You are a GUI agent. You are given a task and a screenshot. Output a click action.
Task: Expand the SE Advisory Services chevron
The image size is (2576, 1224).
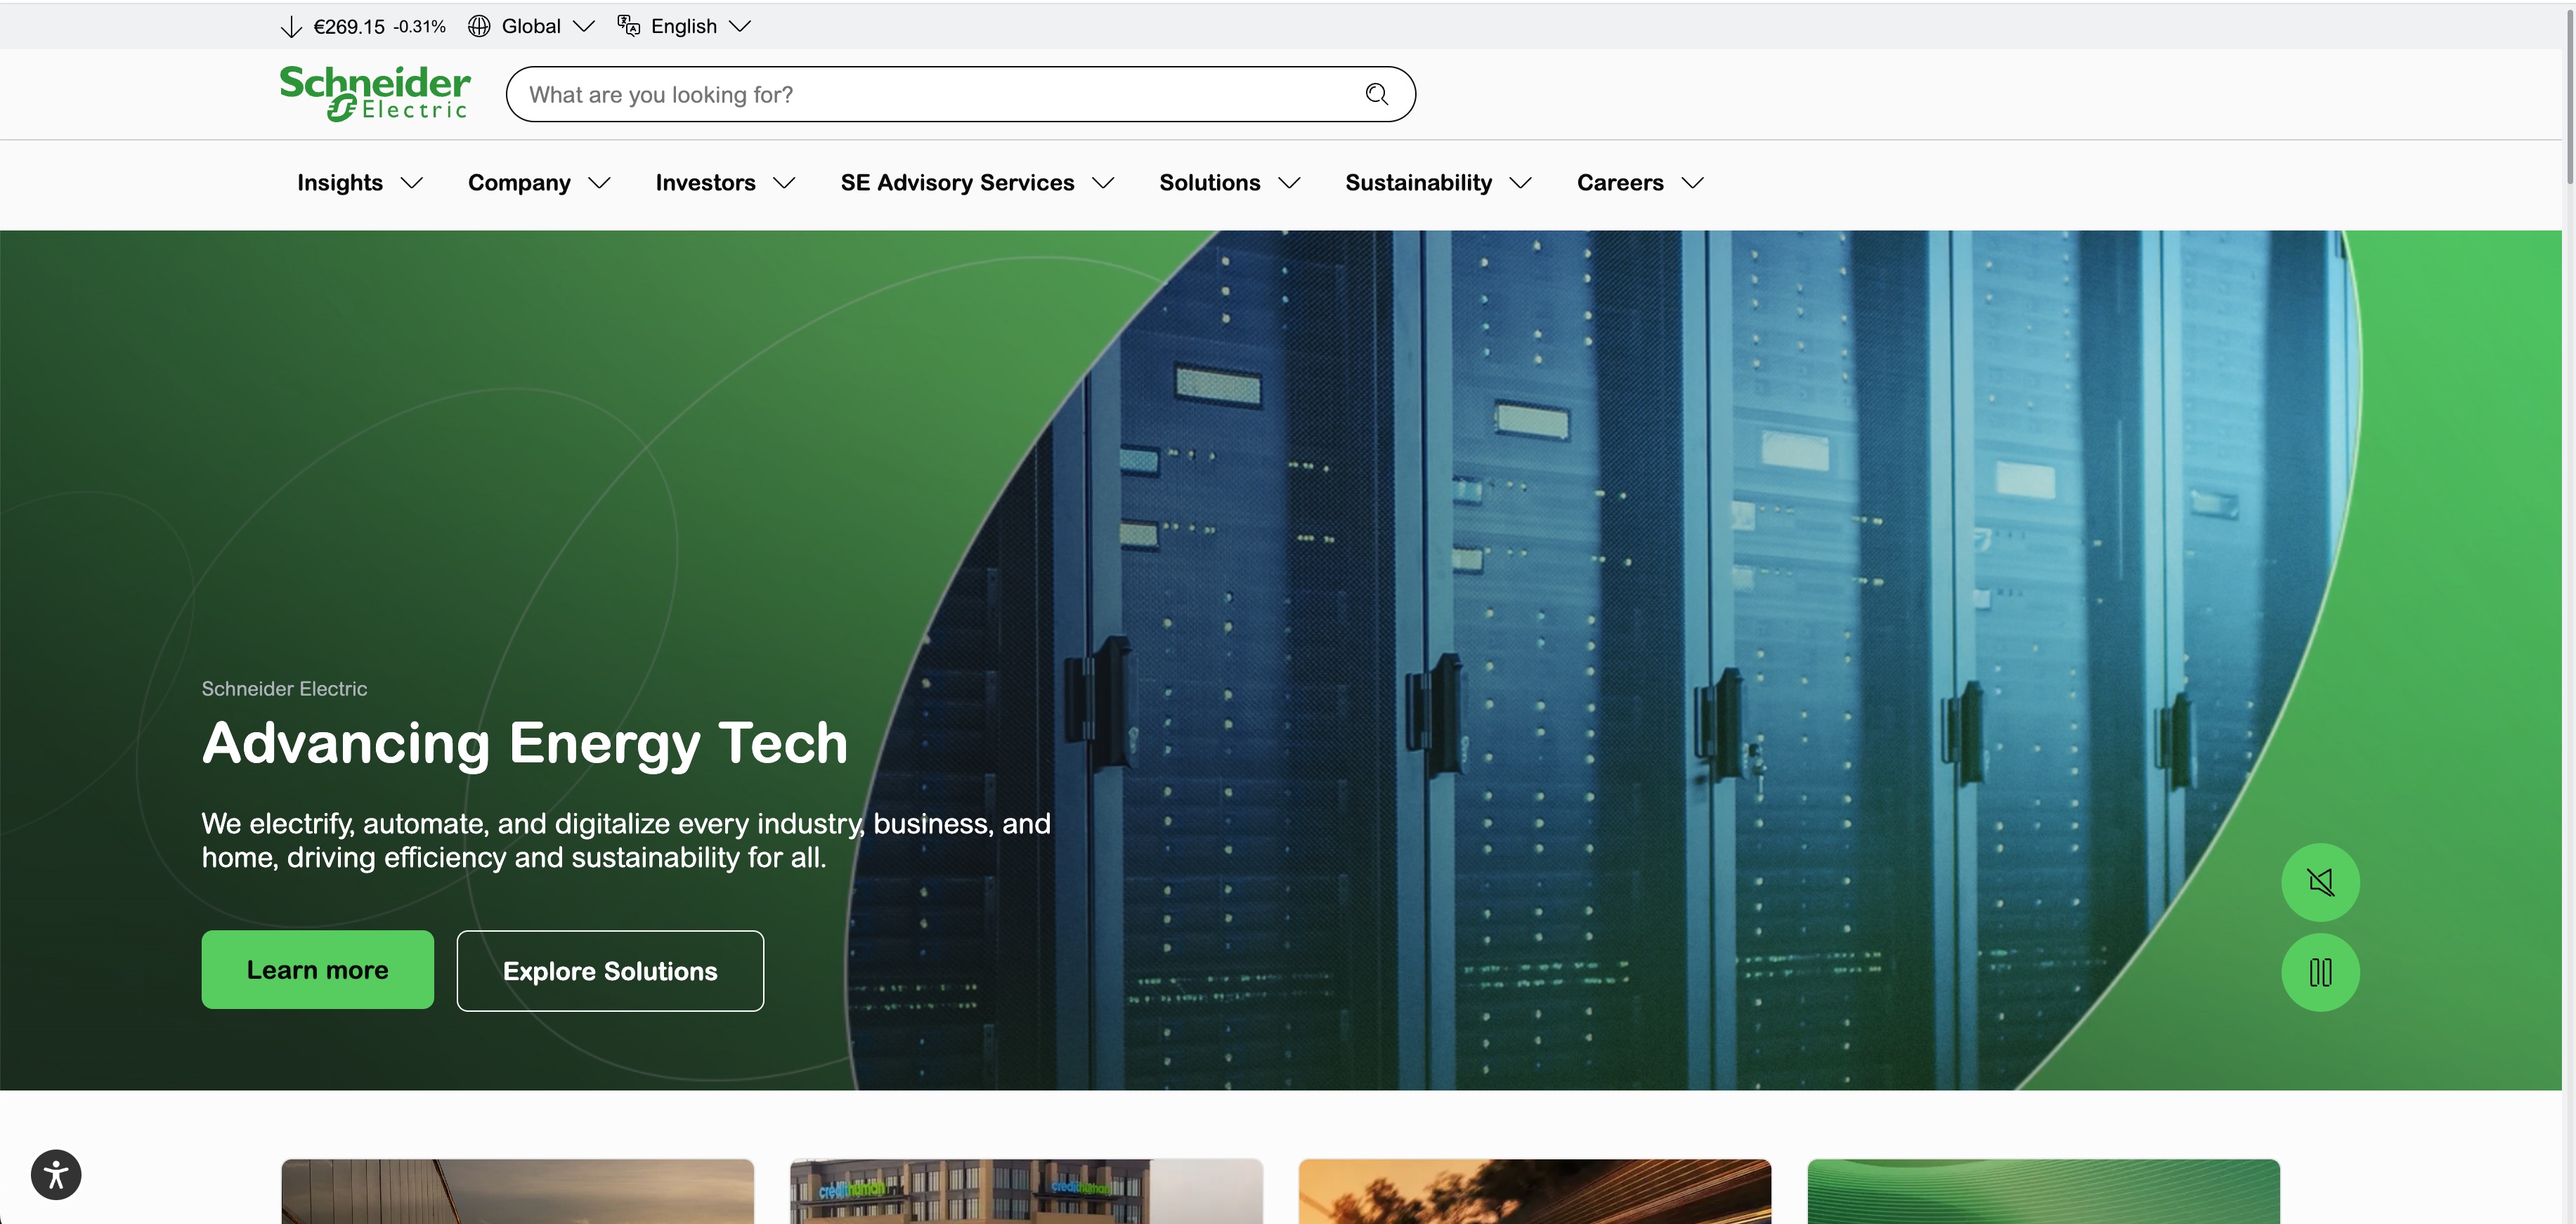(1103, 183)
